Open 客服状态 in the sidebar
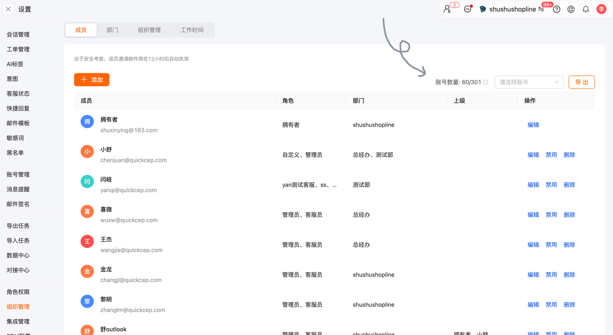 18,94
